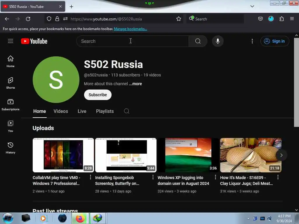299x224 pixels.
Task: Click the page vertical scrollbar thumb
Action: click(x=296, y=82)
